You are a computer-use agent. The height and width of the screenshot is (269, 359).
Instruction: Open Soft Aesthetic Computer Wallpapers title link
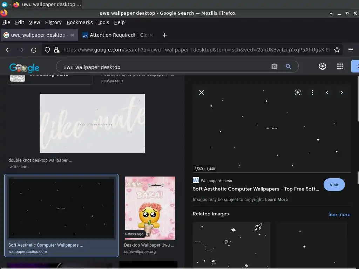[256, 189]
